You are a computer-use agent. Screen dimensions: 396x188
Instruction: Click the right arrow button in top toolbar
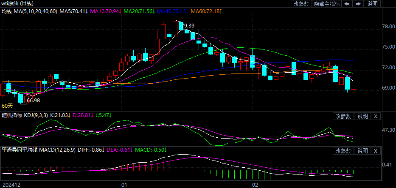358,4
